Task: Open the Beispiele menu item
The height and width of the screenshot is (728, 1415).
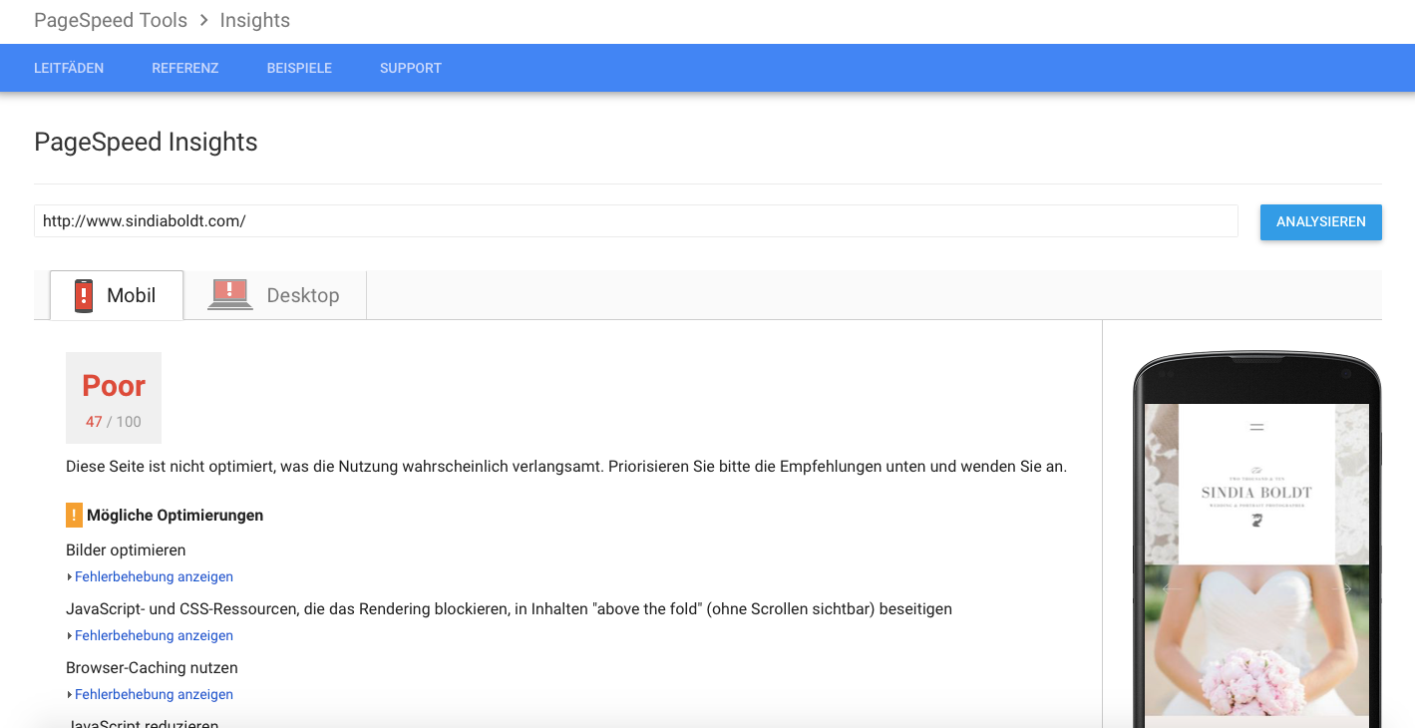Action: 299,68
